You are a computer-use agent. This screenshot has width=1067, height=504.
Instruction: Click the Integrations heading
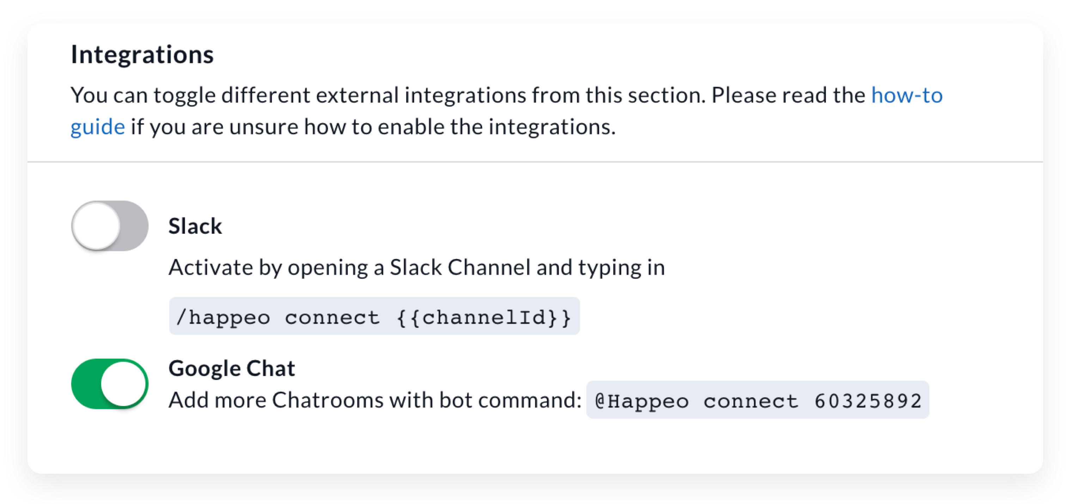pos(142,54)
